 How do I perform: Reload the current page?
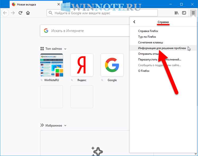coord(20,13)
